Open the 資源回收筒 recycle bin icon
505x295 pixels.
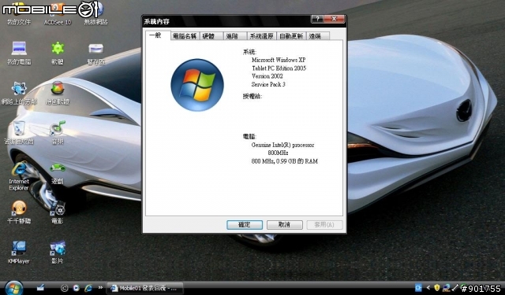click(19, 133)
